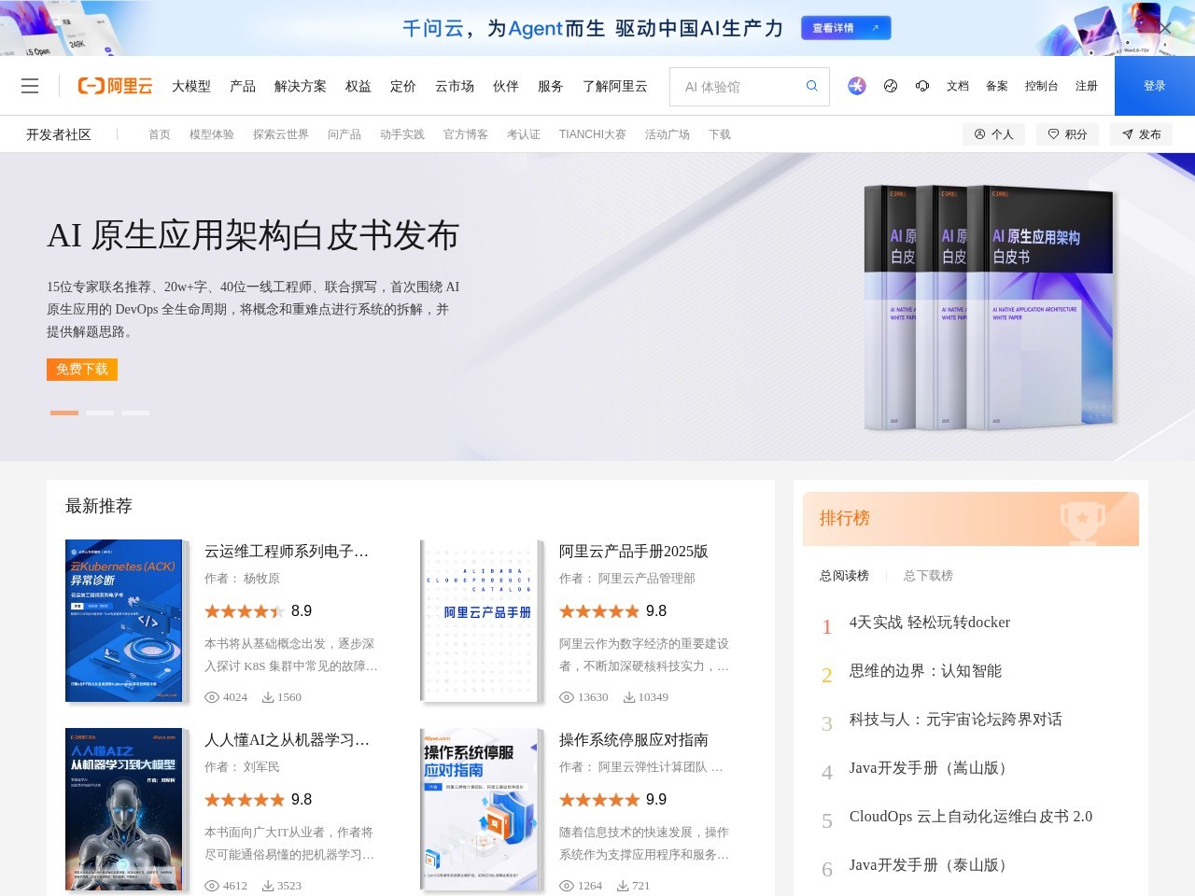Open 模型体验 in community nav
This screenshot has width=1195, height=896.
click(x=212, y=134)
